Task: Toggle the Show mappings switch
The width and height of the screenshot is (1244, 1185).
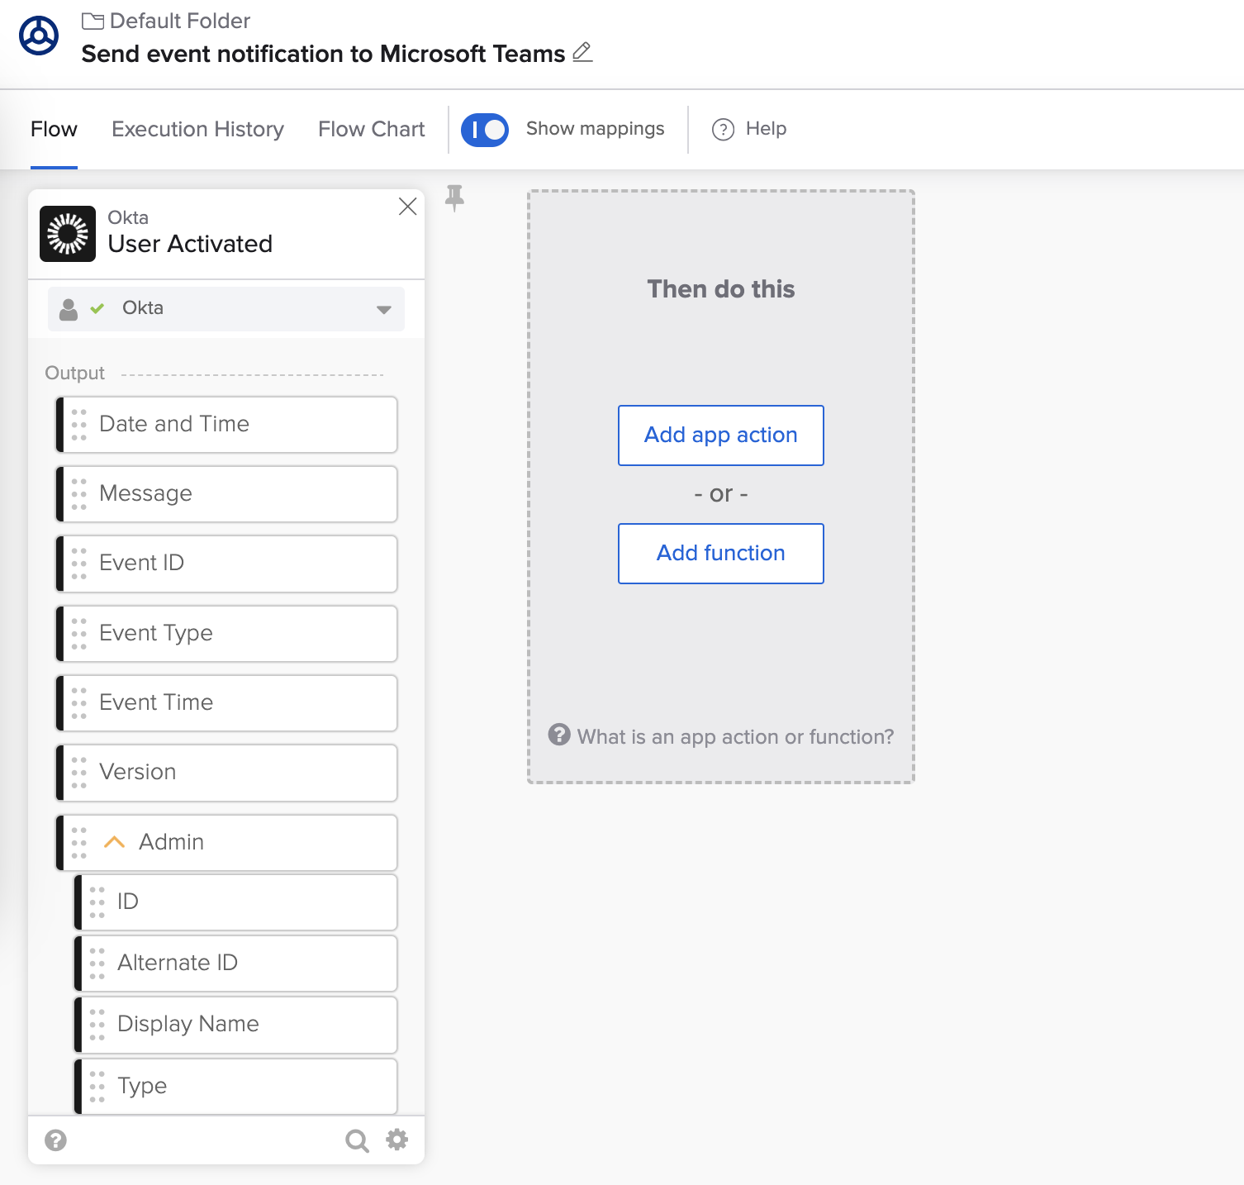Action: [x=485, y=130]
